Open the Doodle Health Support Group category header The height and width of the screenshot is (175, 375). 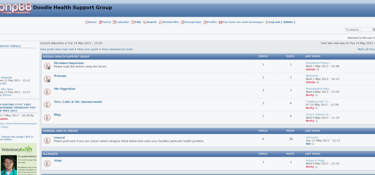[x=66, y=57]
